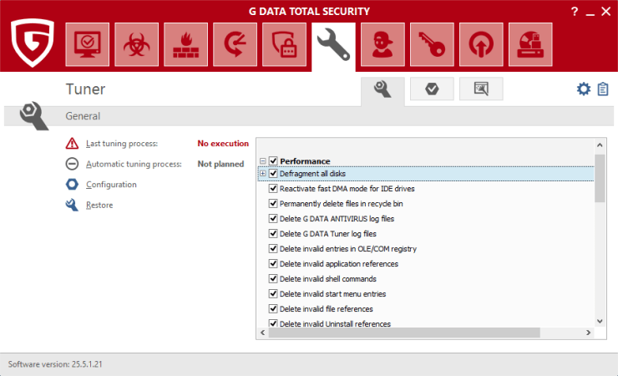Uncheck Delete G DATA ANTIVIRUS log files
The height and width of the screenshot is (376, 618).
(x=273, y=218)
